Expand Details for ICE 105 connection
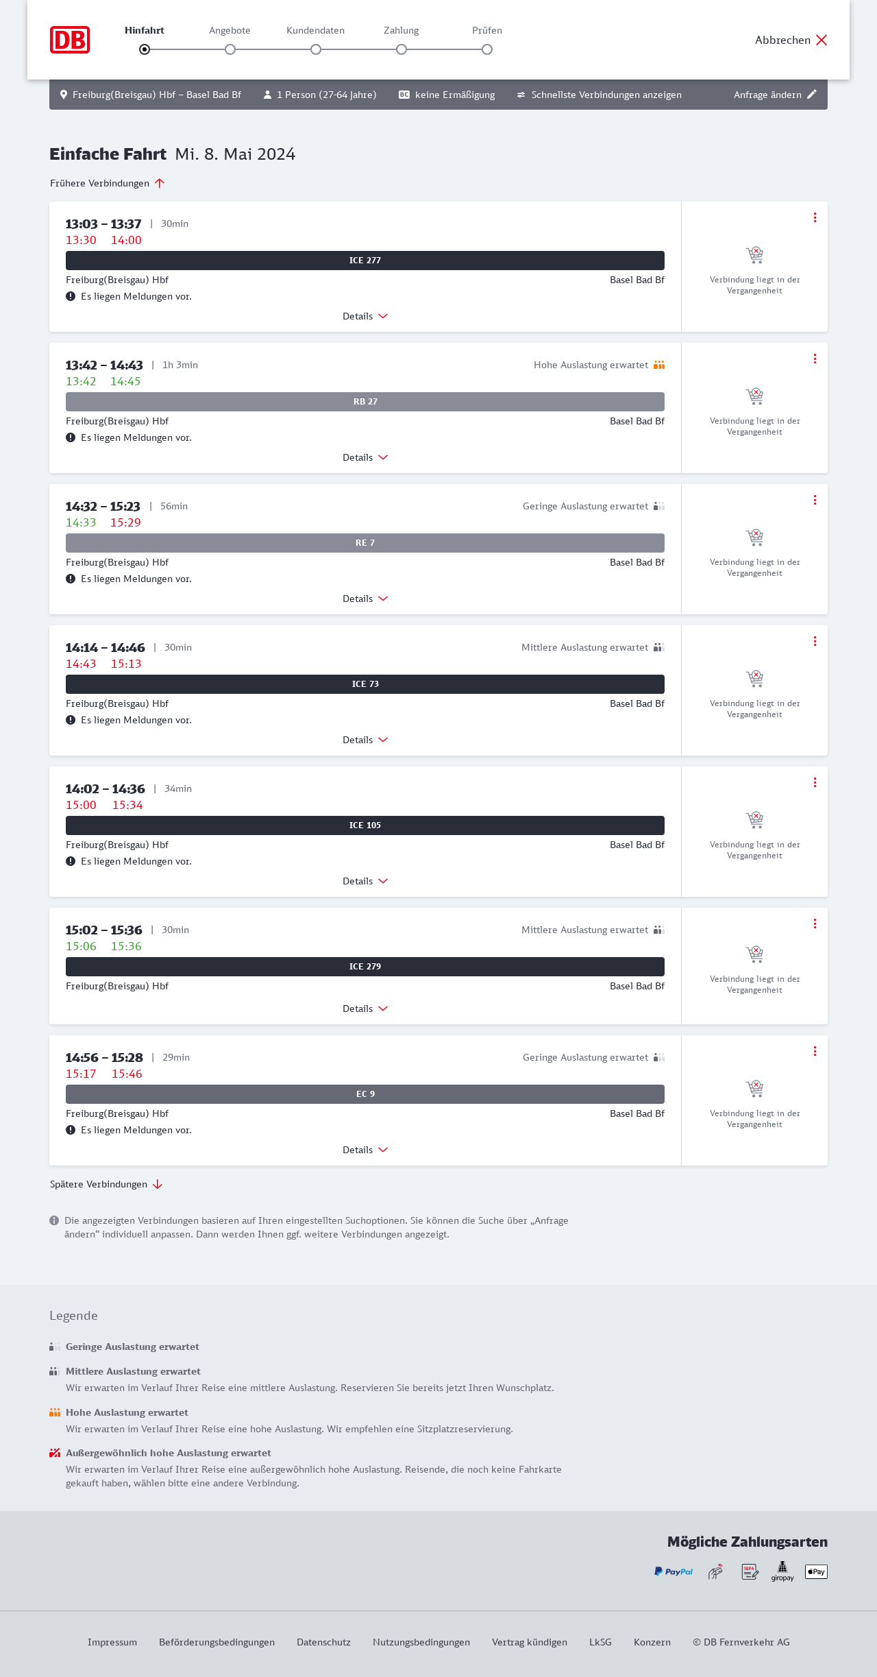 365,881
